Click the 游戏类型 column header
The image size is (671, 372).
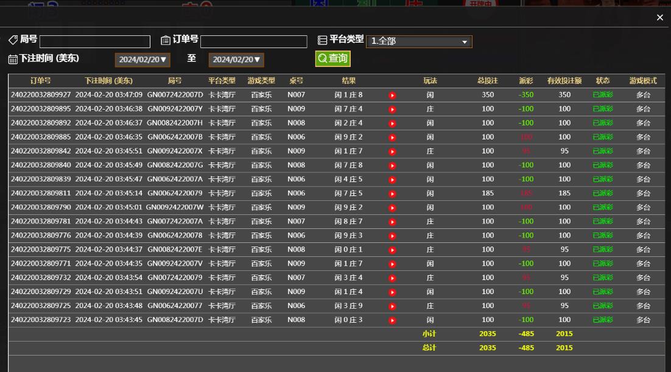[x=261, y=81]
